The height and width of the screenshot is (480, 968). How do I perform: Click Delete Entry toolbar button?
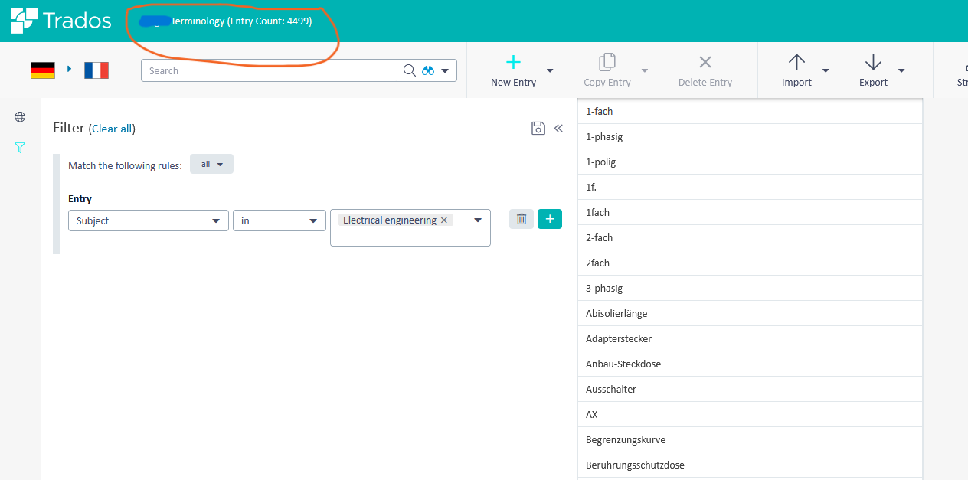(705, 70)
